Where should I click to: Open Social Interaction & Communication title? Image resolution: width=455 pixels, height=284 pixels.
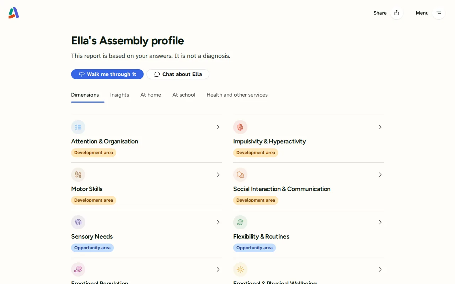pyautogui.click(x=282, y=189)
